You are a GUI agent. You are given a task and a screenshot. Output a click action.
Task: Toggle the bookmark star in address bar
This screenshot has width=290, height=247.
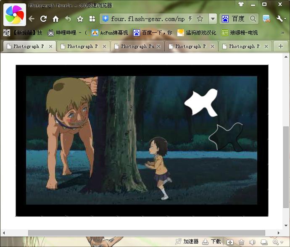[200, 19]
